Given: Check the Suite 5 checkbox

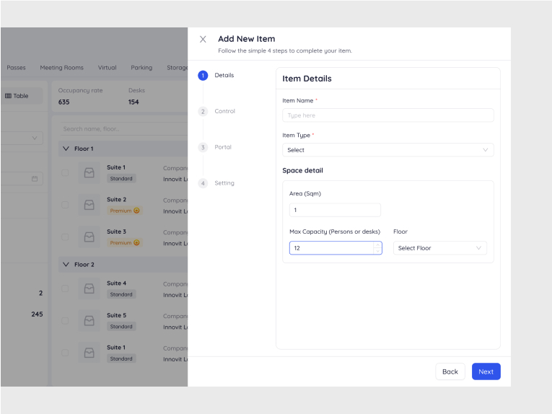Looking at the screenshot, I should (65, 321).
